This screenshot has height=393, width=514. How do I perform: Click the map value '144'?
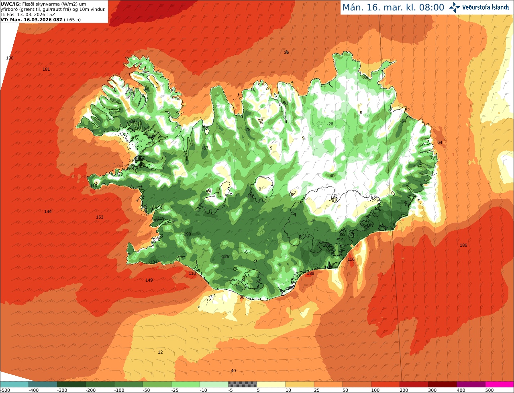click(x=48, y=212)
